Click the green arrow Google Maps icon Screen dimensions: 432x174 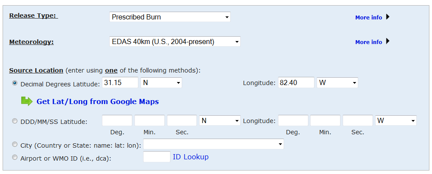(x=27, y=101)
